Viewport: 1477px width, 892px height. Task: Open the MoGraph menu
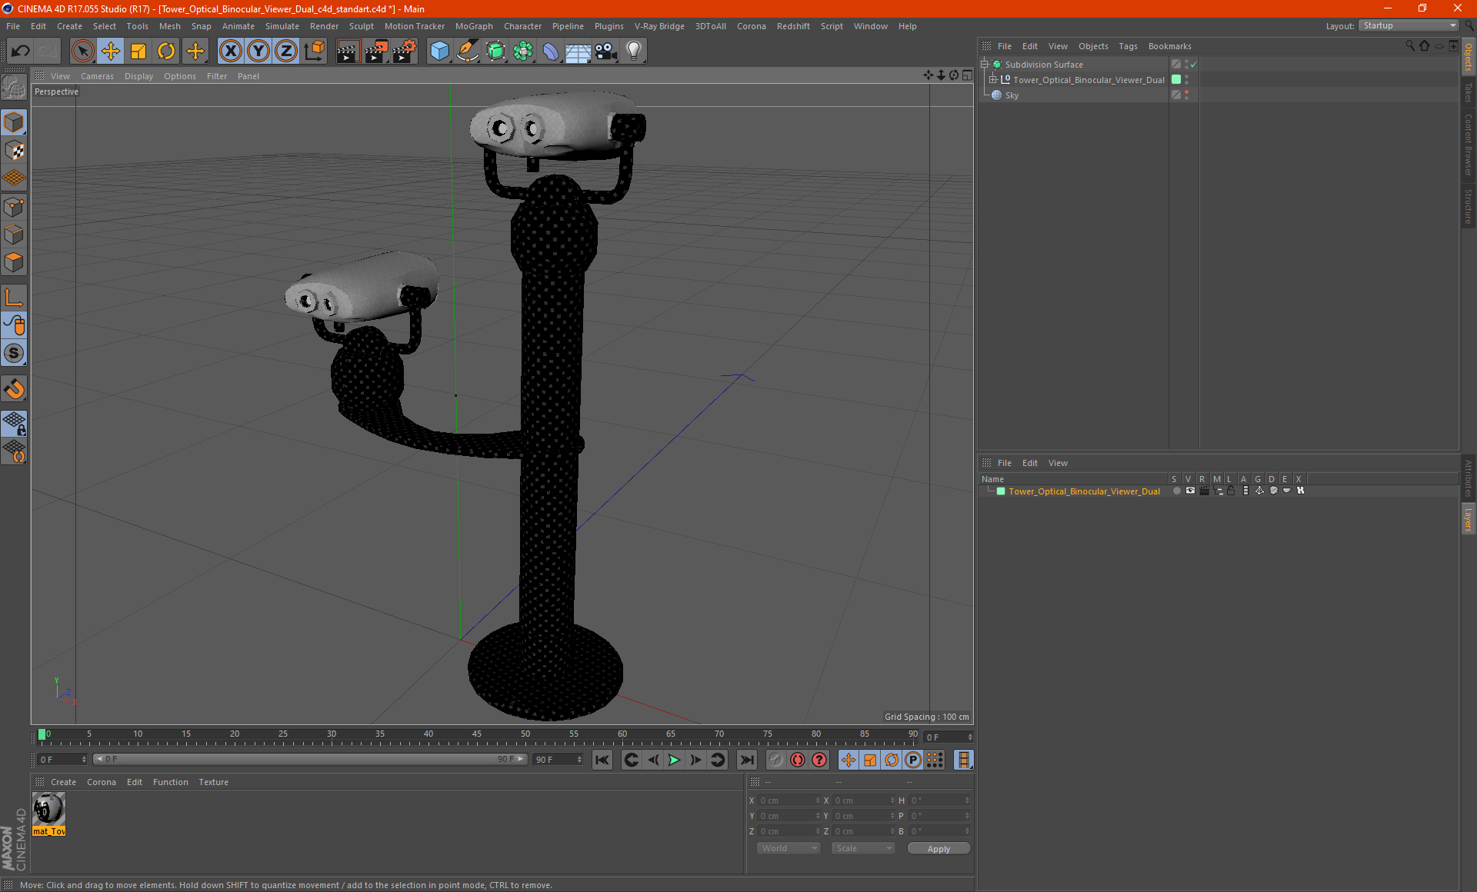(x=474, y=26)
